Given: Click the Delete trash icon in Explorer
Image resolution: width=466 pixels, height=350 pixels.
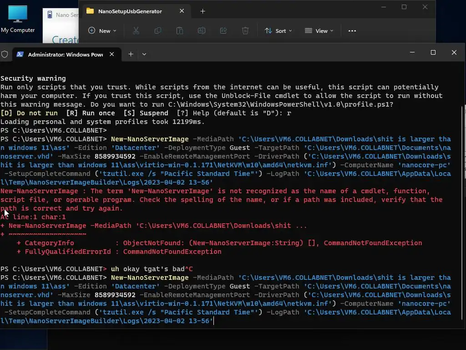Looking at the screenshot, I should [245, 31].
